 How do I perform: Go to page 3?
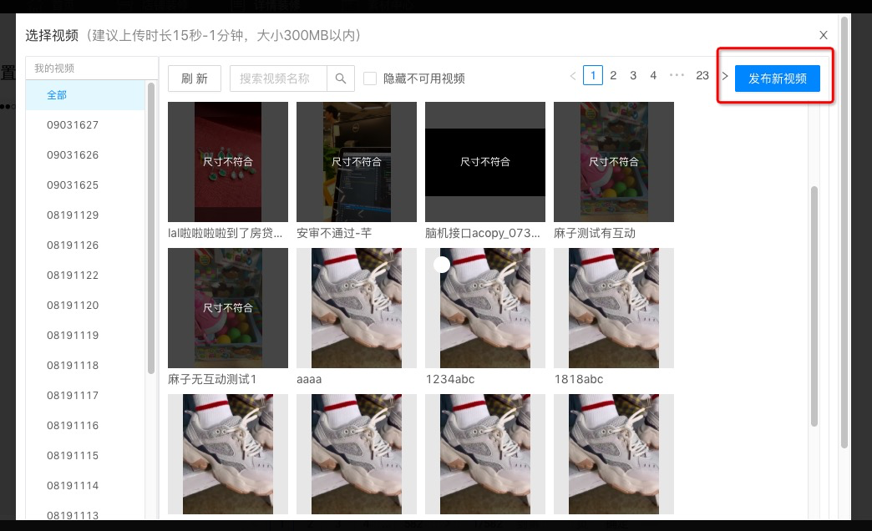point(633,75)
